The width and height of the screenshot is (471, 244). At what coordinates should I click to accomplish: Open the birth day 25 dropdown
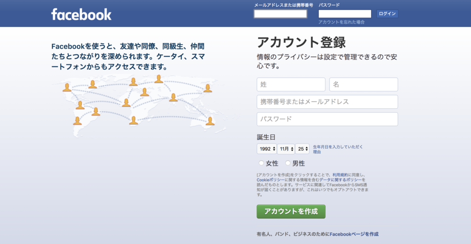click(x=302, y=149)
